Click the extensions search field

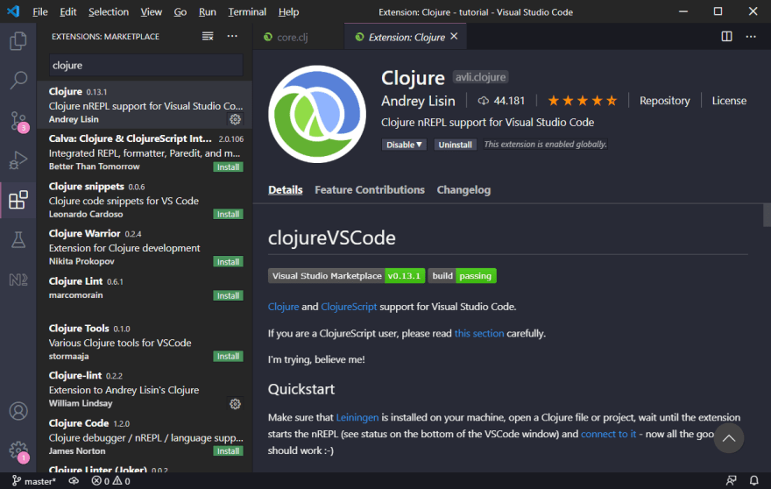(146, 66)
